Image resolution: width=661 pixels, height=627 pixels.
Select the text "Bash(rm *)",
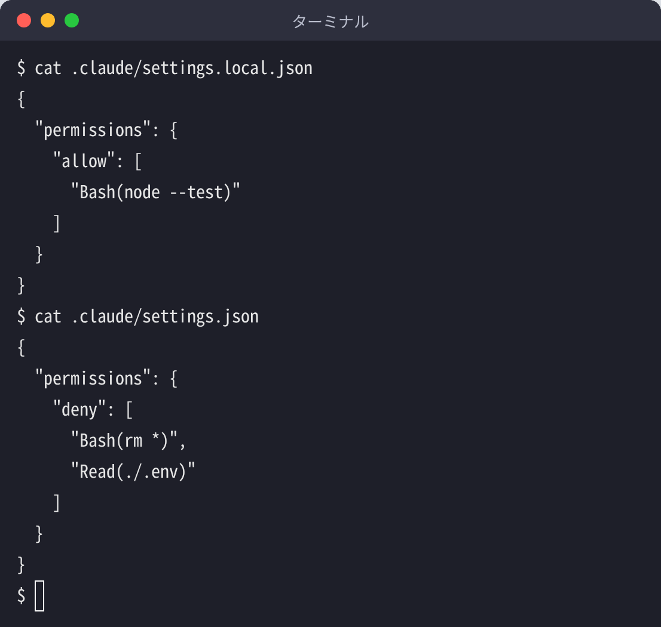pos(128,441)
